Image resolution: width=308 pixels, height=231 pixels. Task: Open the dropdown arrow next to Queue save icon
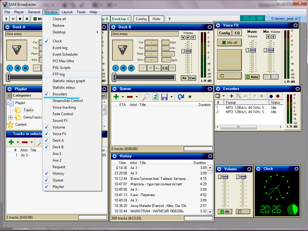[x=171, y=97]
